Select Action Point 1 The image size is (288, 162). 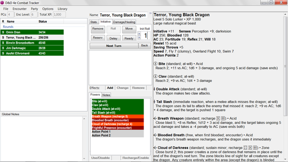click(x=118, y=132)
